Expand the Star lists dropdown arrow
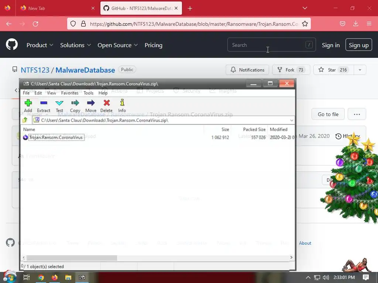This screenshot has width=378, height=283. [x=360, y=70]
